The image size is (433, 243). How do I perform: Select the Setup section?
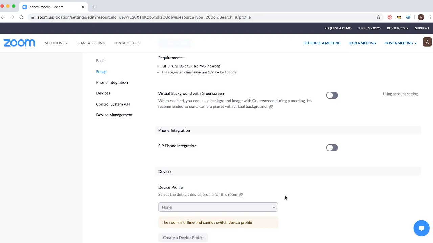101,72
